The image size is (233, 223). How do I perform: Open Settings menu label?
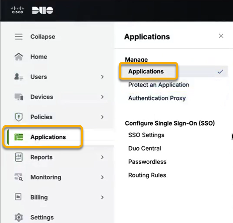click(42, 218)
